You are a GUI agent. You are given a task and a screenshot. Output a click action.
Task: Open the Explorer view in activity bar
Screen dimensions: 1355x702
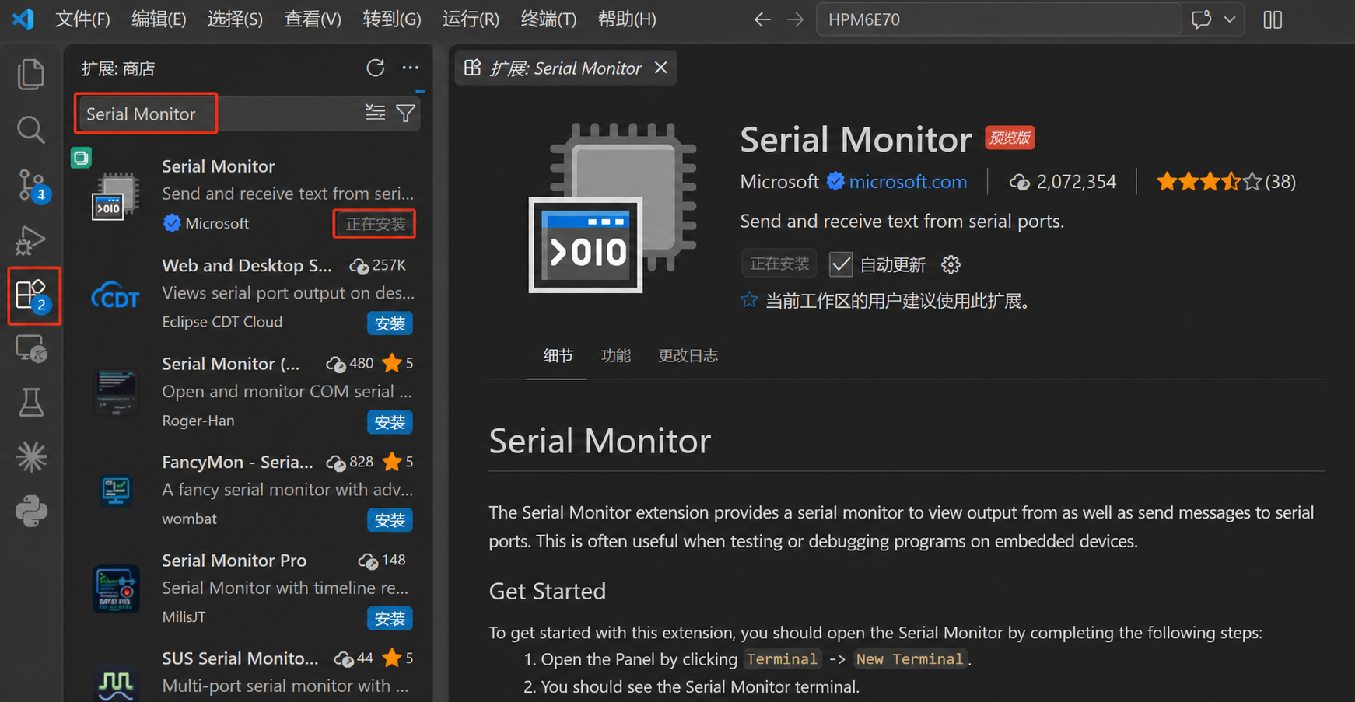point(31,75)
